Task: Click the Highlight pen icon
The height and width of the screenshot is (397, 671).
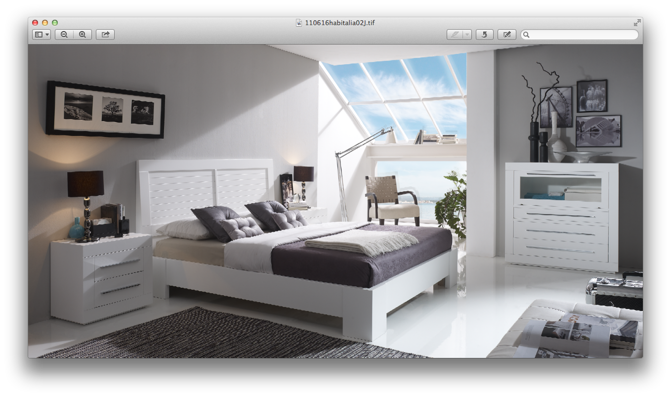Action: (x=455, y=35)
